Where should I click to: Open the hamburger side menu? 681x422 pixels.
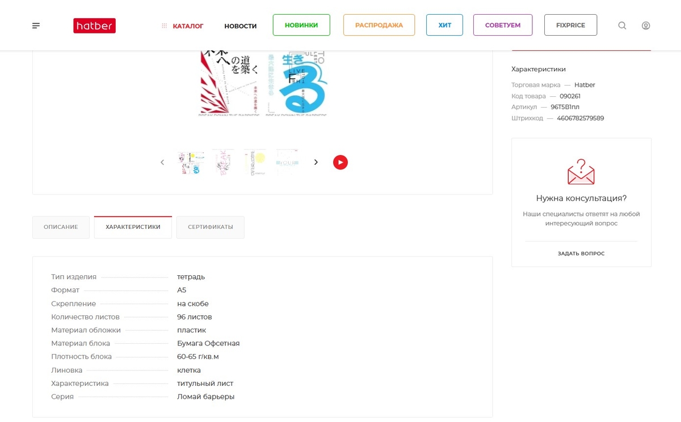coord(36,25)
